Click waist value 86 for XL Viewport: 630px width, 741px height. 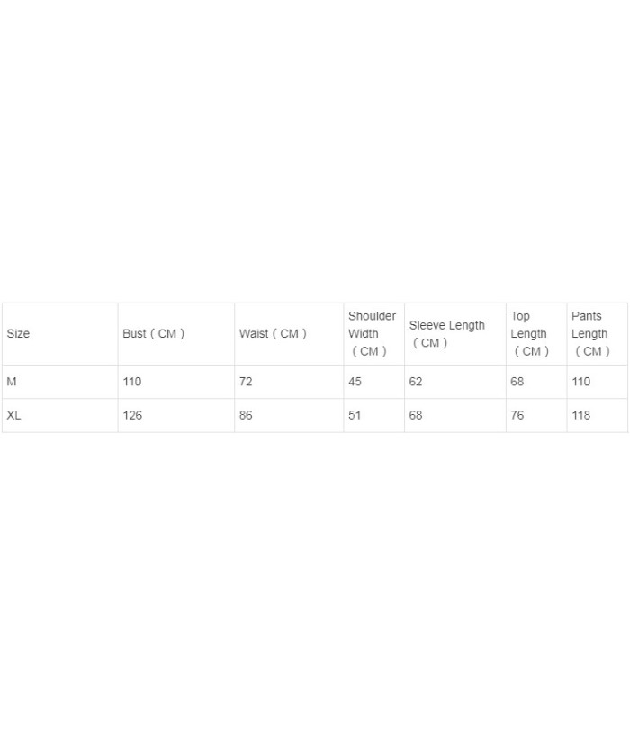pyautogui.click(x=246, y=415)
